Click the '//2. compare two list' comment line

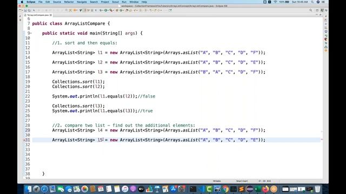click(x=124, y=125)
